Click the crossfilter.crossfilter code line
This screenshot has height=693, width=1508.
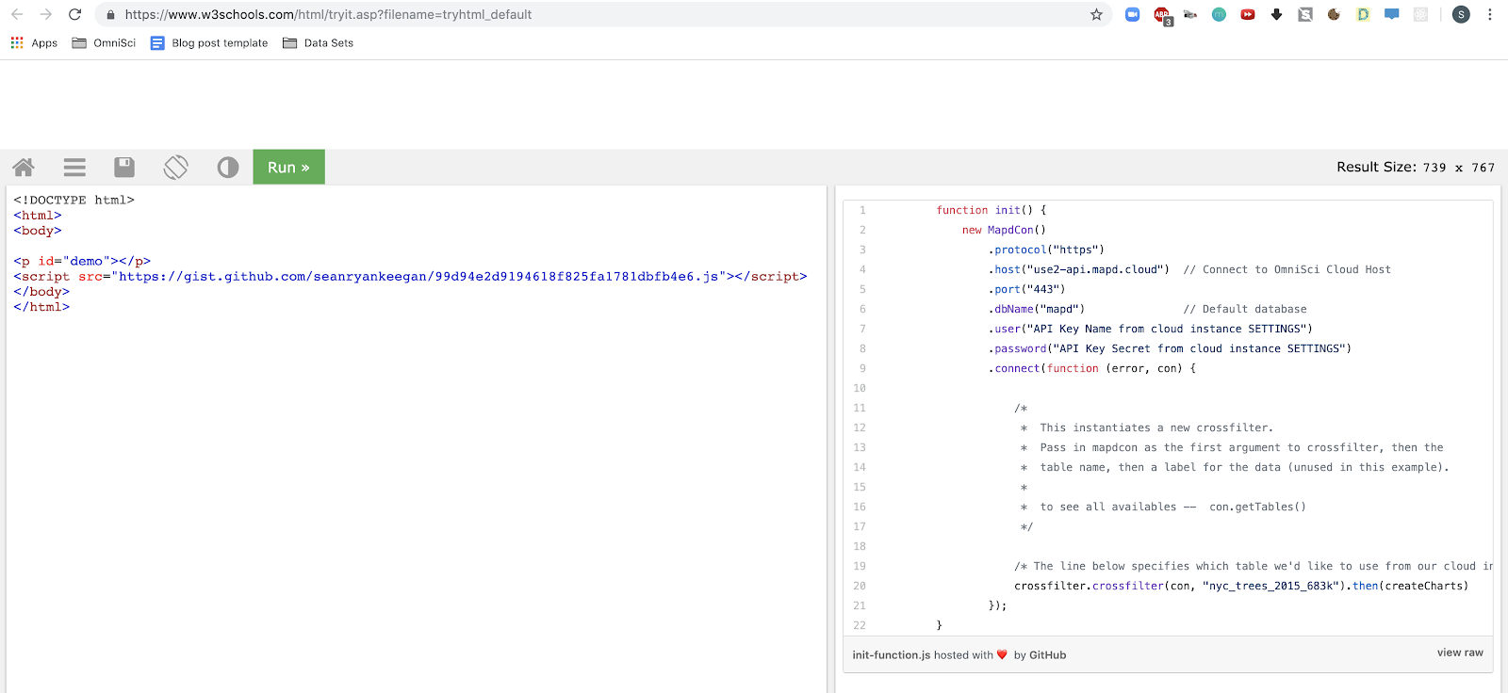pyautogui.click(x=1241, y=586)
